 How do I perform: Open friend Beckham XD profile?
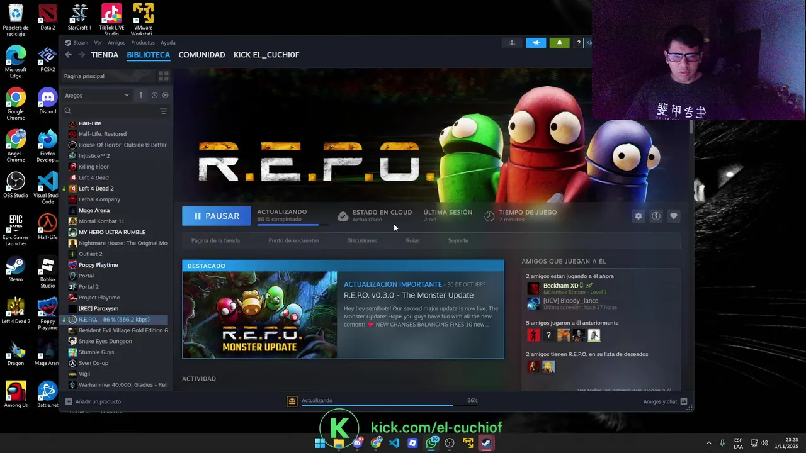pos(560,286)
